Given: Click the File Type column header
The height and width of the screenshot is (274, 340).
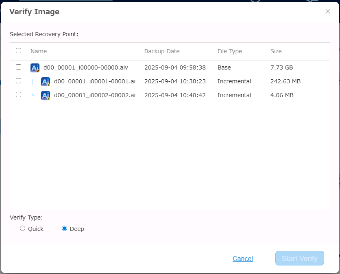Looking at the screenshot, I should pyautogui.click(x=230, y=51).
